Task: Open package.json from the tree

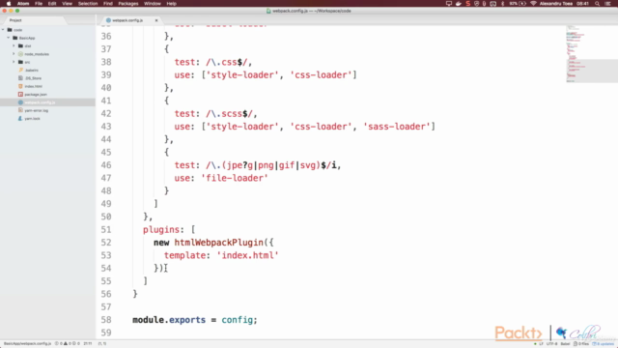Action: (x=36, y=95)
